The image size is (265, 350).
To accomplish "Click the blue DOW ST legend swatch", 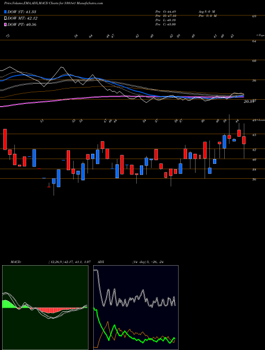I will pos(5,12).
